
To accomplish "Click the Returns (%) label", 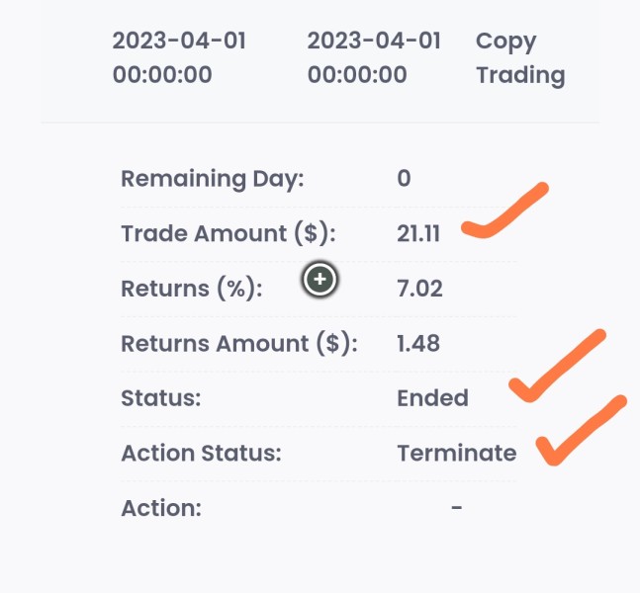I will (192, 289).
